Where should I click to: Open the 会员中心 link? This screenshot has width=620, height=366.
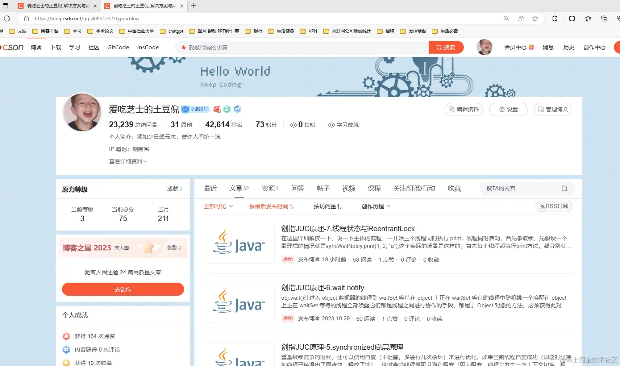(x=519, y=47)
